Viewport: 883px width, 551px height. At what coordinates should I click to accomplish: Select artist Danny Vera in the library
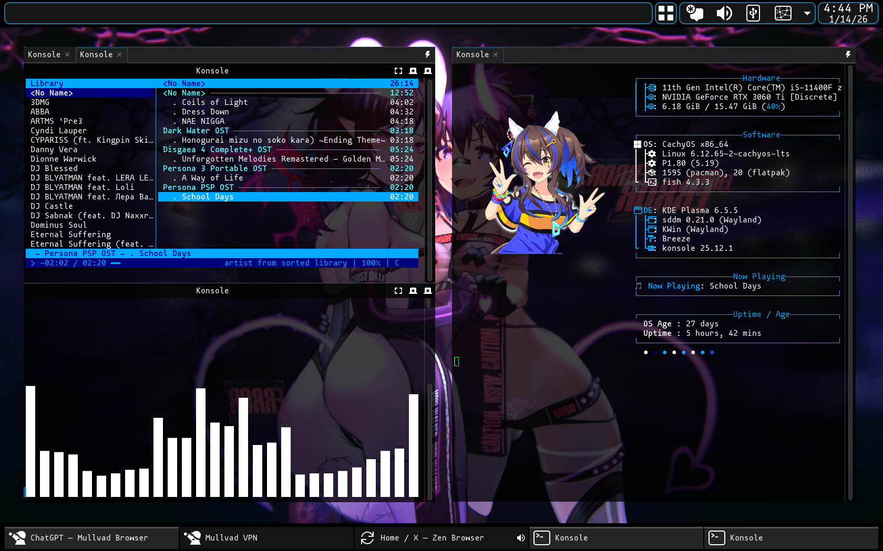(x=54, y=150)
